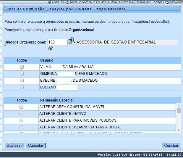
Task: Check the box for VILMA DA SILVA ARAUJO
Action: (22, 67)
